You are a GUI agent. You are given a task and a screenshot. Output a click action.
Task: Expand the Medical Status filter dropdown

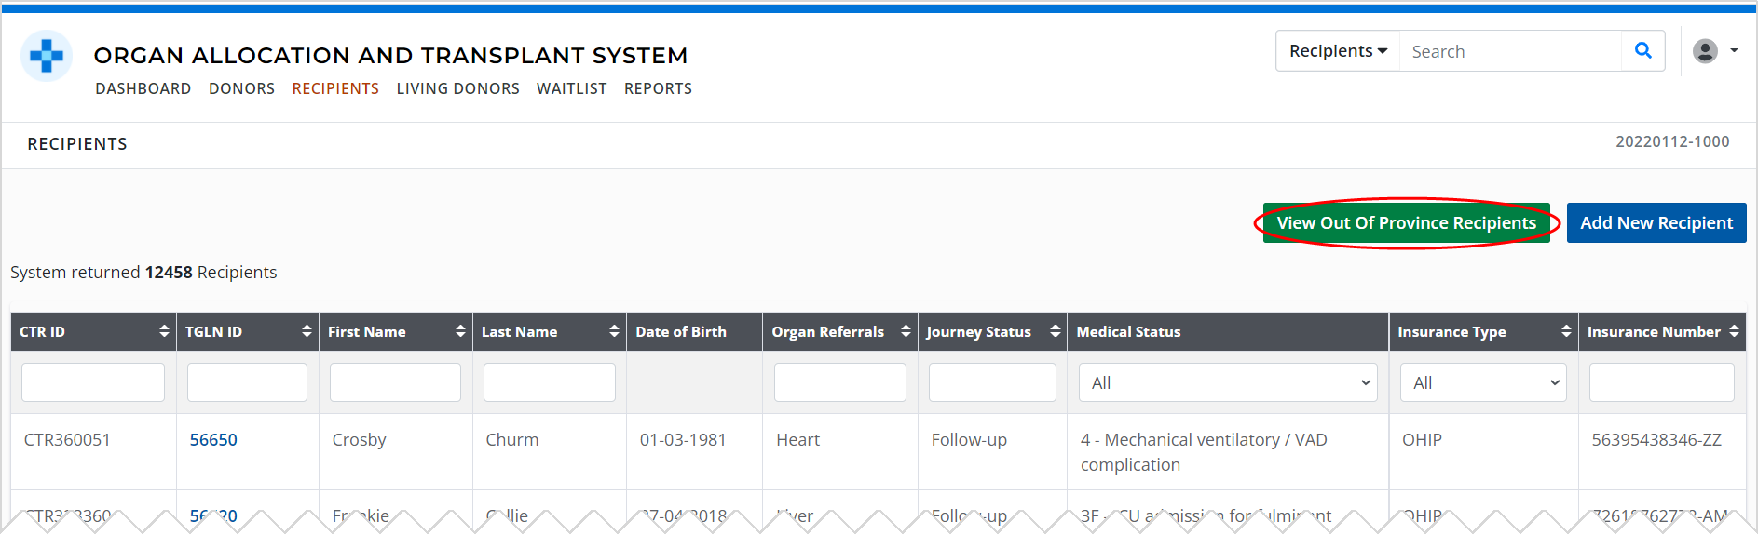tap(1228, 382)
